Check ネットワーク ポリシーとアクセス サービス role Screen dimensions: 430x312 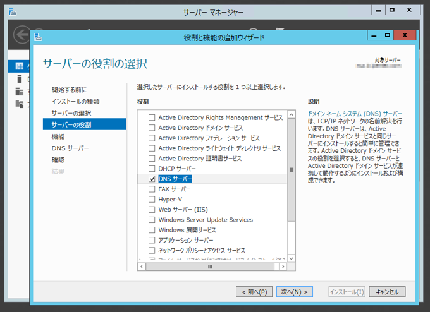point(152,250)
